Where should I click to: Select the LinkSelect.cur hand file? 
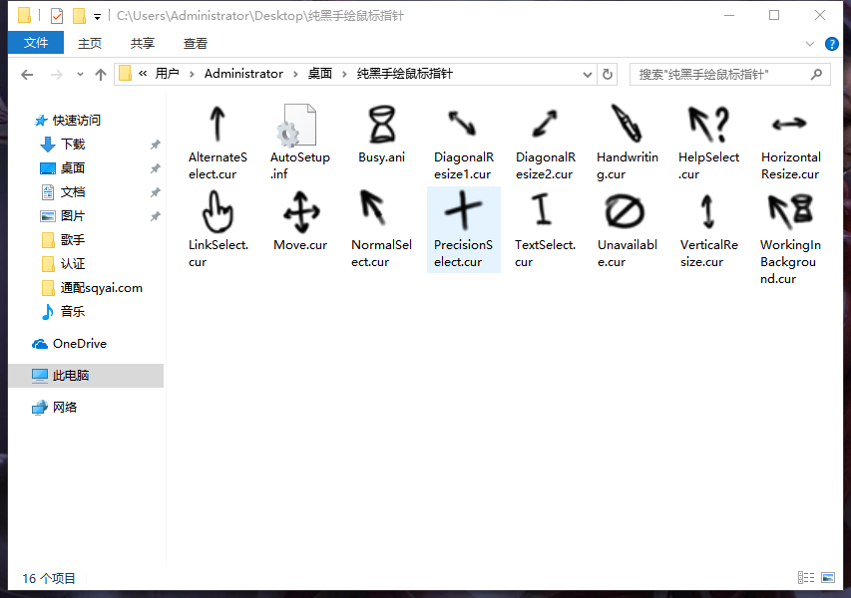[x=217, y=230]
